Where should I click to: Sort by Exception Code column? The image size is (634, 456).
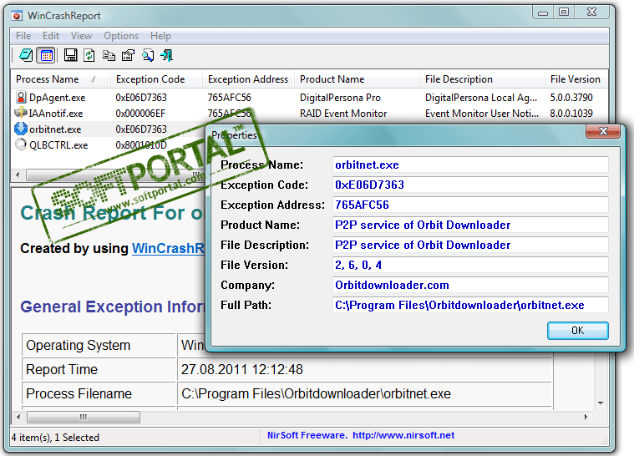(156, 79)
